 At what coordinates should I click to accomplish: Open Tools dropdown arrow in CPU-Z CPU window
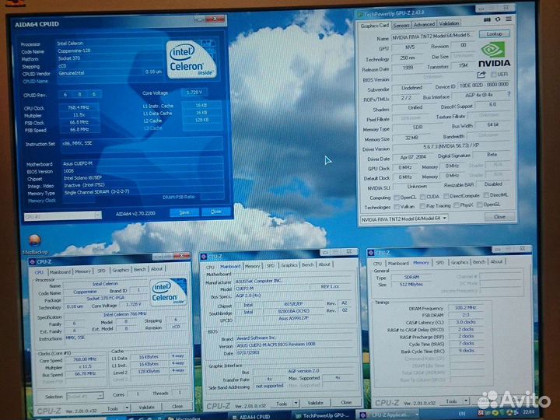[x=127, y=408]
